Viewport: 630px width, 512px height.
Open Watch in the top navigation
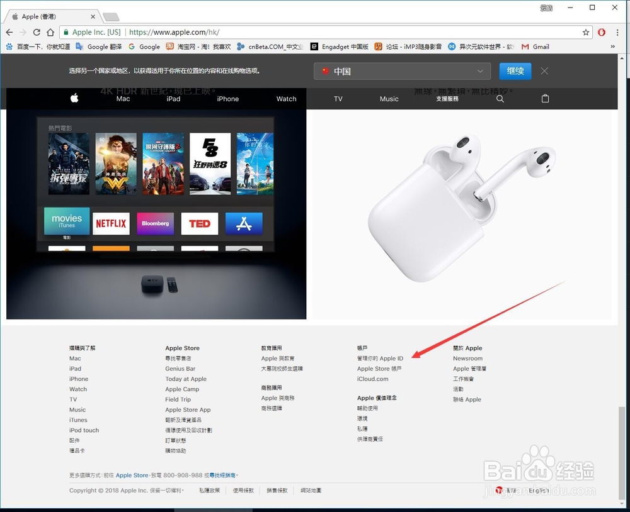tap(286, 99)
